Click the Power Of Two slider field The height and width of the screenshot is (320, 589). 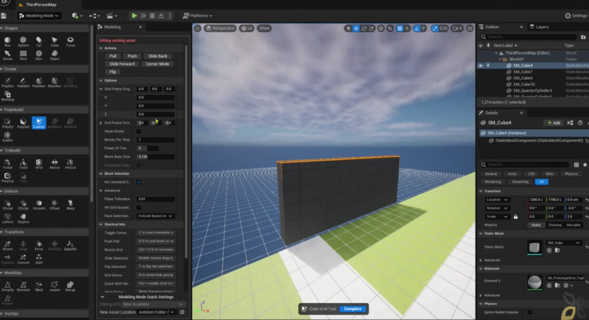pyautogui.click(x=148, y=148)
